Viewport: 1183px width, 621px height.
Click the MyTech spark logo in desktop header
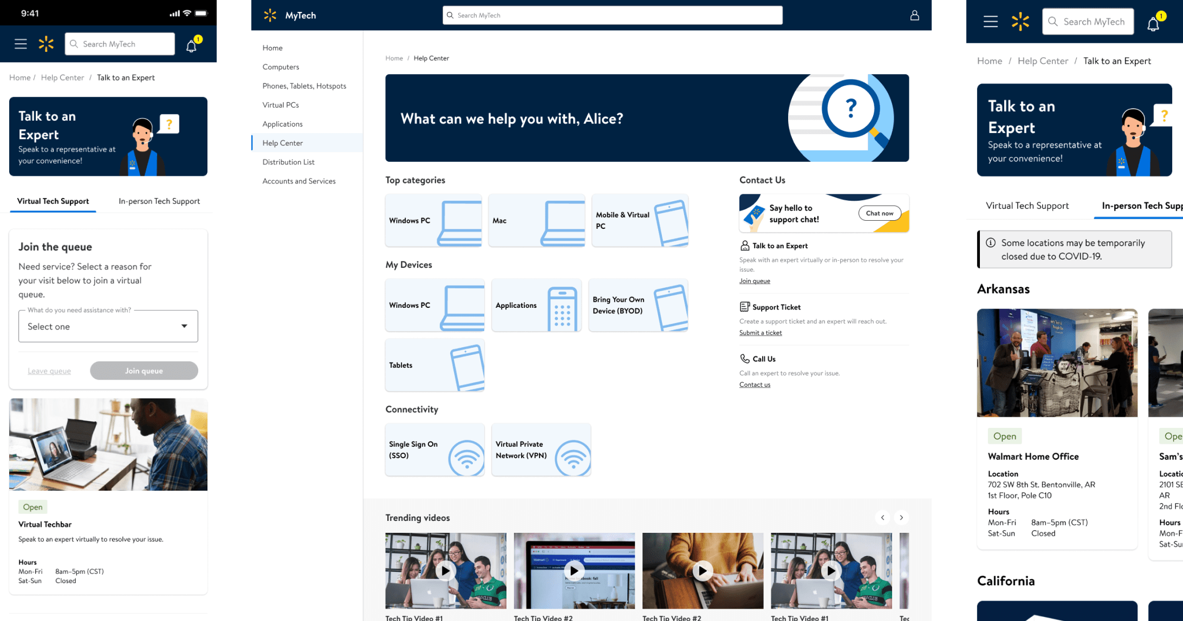click(x=270, y=15)
